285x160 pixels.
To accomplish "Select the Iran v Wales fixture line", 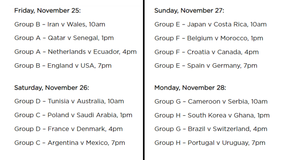I will click(x=60, y=24).
